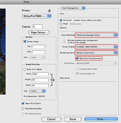Open the StylusPro7880 printer dropdown
Image resolution: width=121 pixels, height=123 pixels.
[37, 16]
